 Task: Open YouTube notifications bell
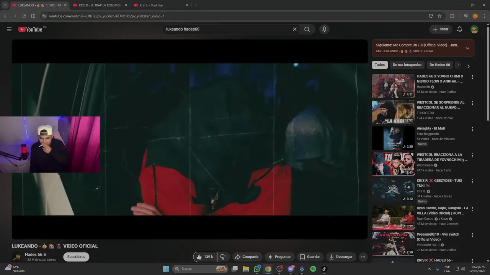tap(460, 29)
